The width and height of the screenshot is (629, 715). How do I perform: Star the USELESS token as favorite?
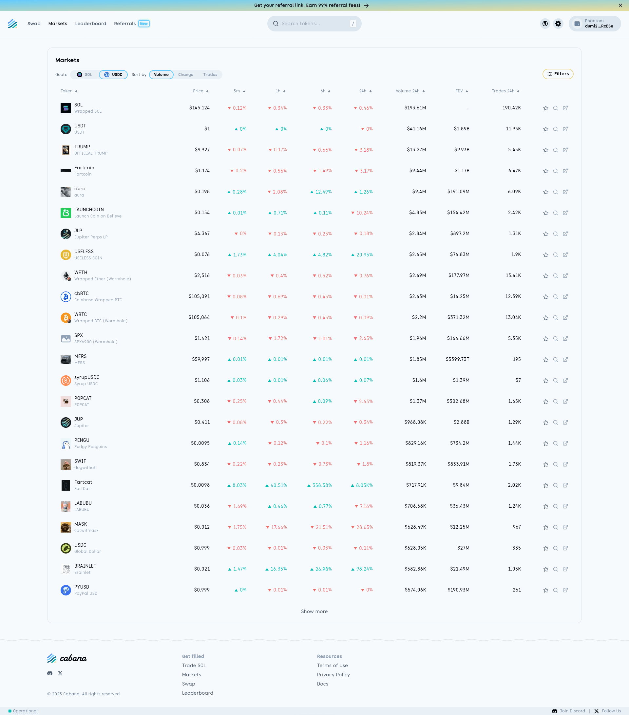coord(545,255)
